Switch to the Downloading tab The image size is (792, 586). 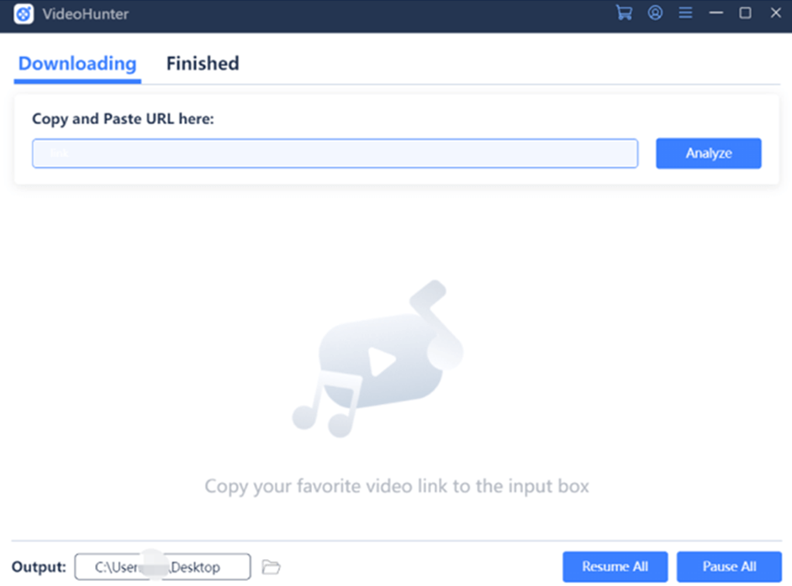coord(77,64)
